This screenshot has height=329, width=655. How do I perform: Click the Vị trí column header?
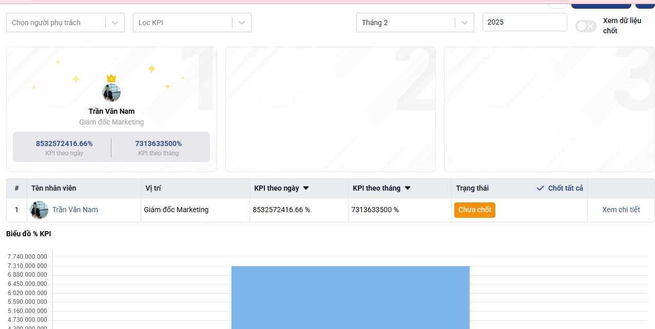(x=153, y=188)
